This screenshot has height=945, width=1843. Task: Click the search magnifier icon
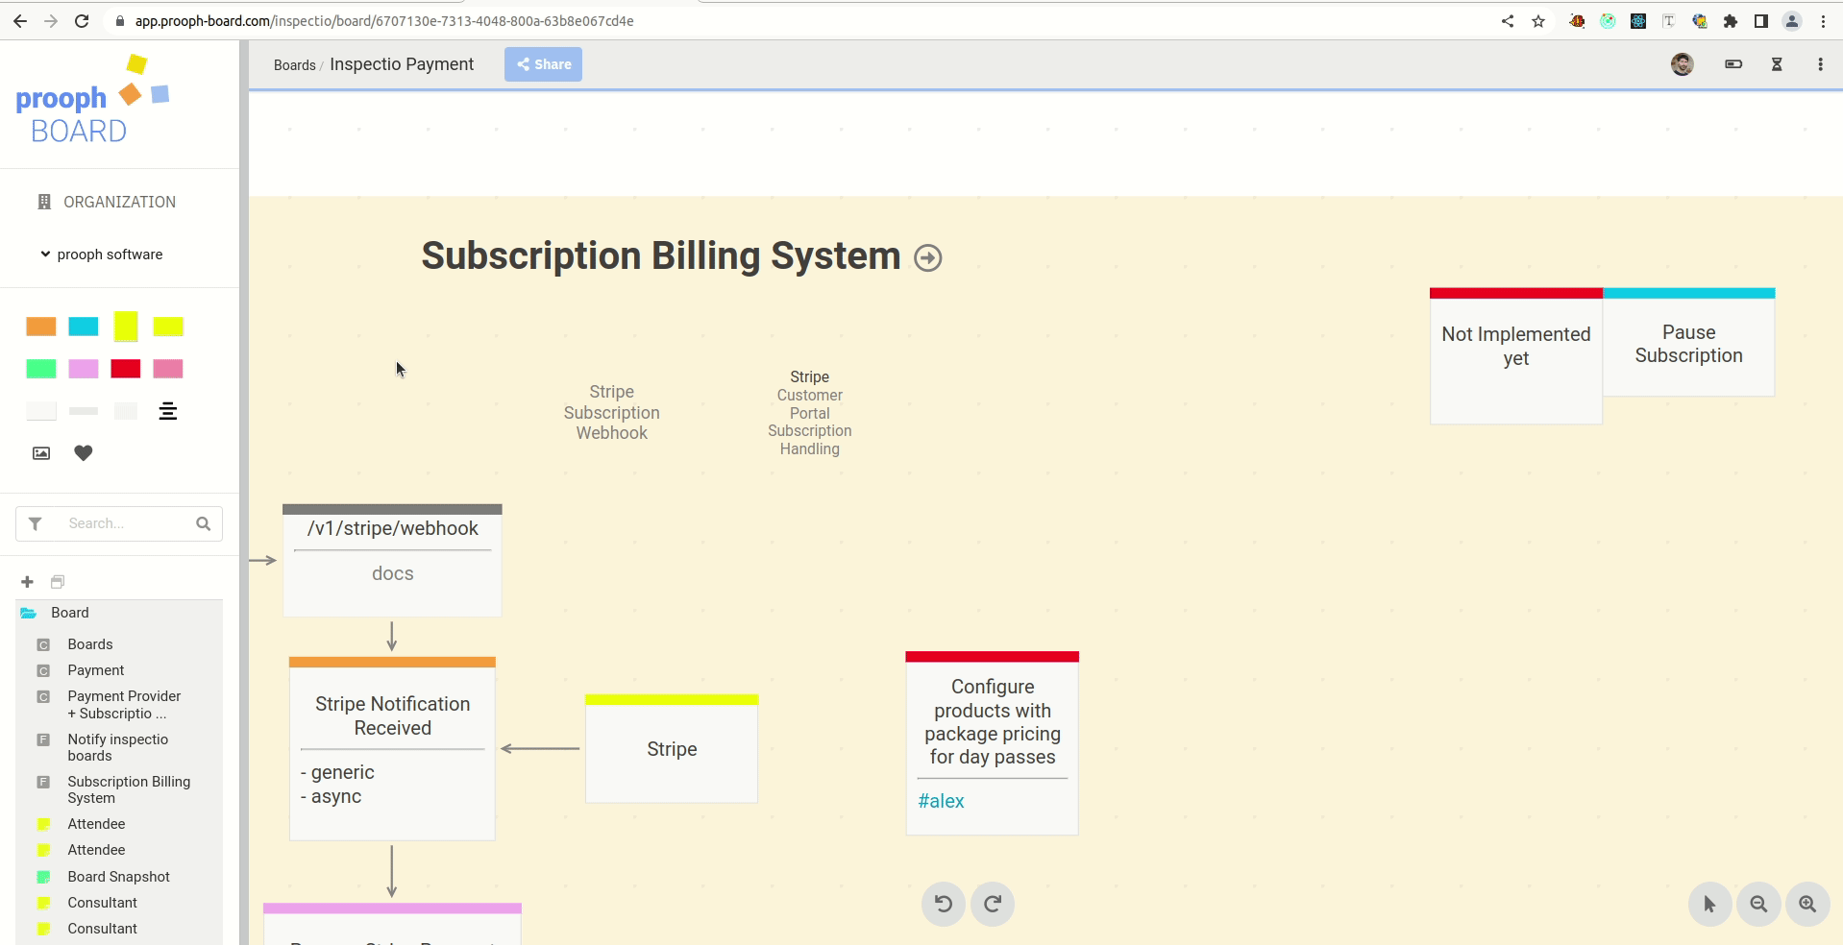coord(204,523)
